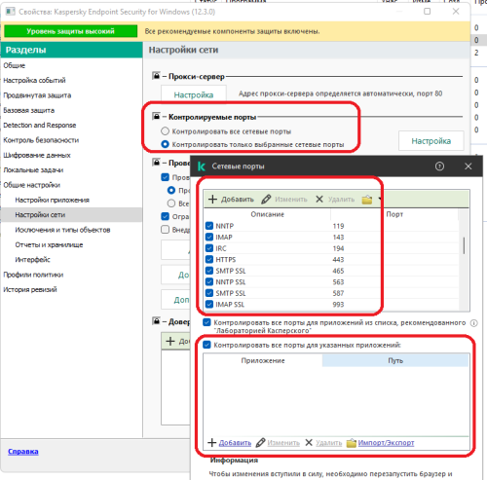The width and height of the screenshot is (487, 480).
Task: Open Общие section in the sidebar
Action: pos(15,65)
